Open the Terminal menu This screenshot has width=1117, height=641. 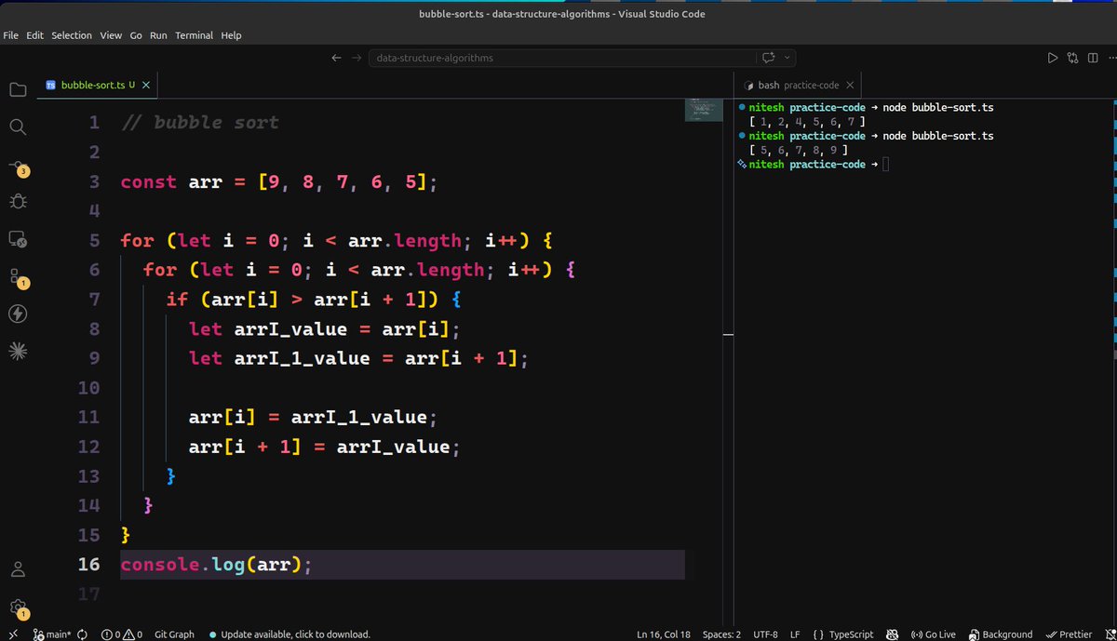[x=194, y=35]
